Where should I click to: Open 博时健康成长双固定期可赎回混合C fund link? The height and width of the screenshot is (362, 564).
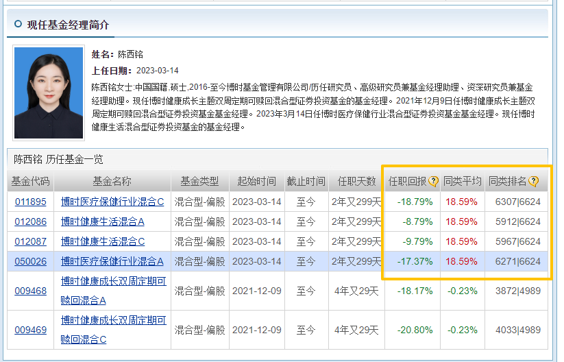[x=113, y=330]
